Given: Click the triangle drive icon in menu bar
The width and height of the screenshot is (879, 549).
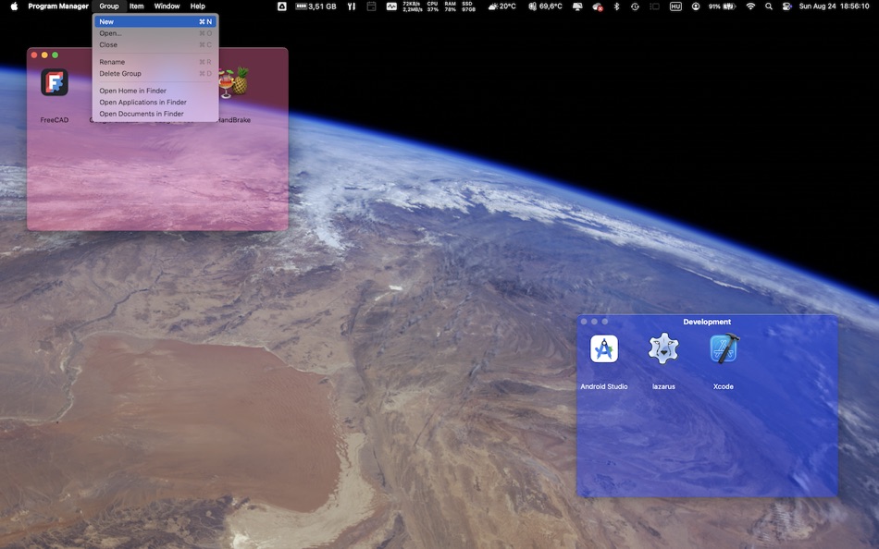Looking at the screenshot, I should coord(282,6).
